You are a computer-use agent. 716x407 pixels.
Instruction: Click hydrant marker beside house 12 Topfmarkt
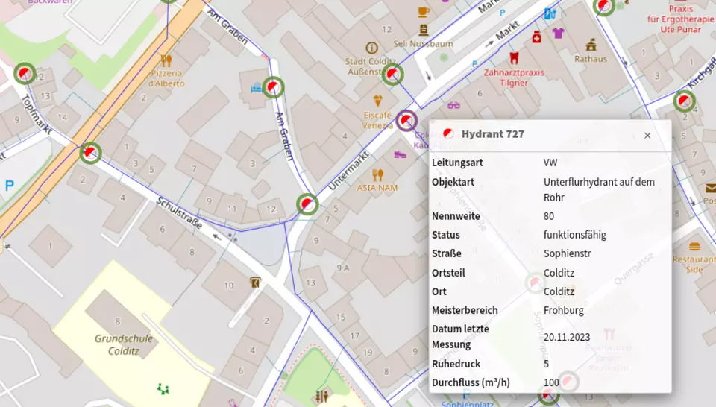pyautogui.click(x=24, y=73)
